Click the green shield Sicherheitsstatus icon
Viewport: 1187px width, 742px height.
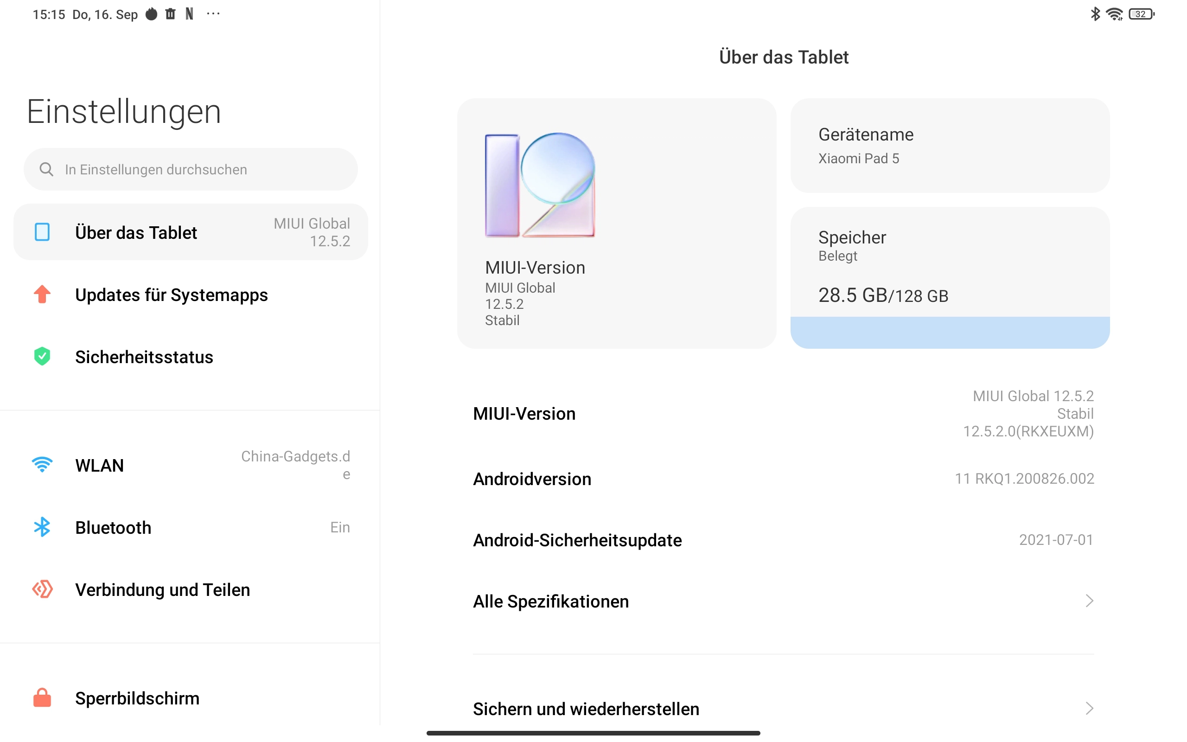click(x=42, y=356)
